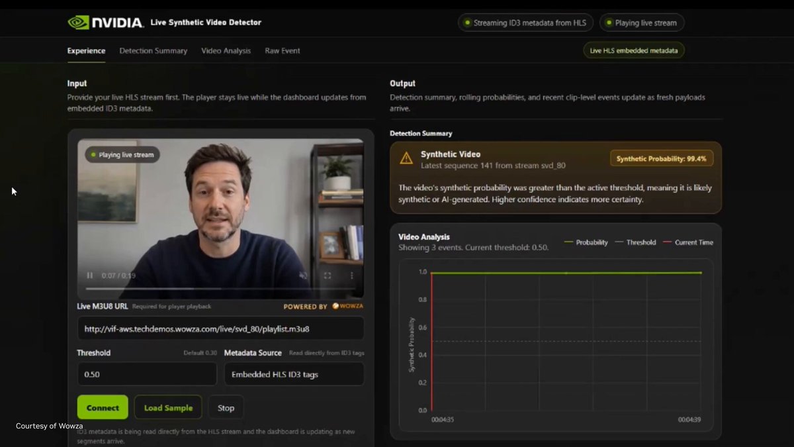
Task: Toggle the Current Time legend entry
Action: click(688, 242)
